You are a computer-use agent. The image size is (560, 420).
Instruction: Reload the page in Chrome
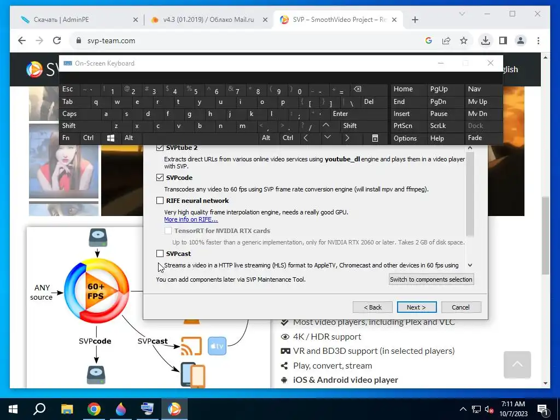[57, 40]
